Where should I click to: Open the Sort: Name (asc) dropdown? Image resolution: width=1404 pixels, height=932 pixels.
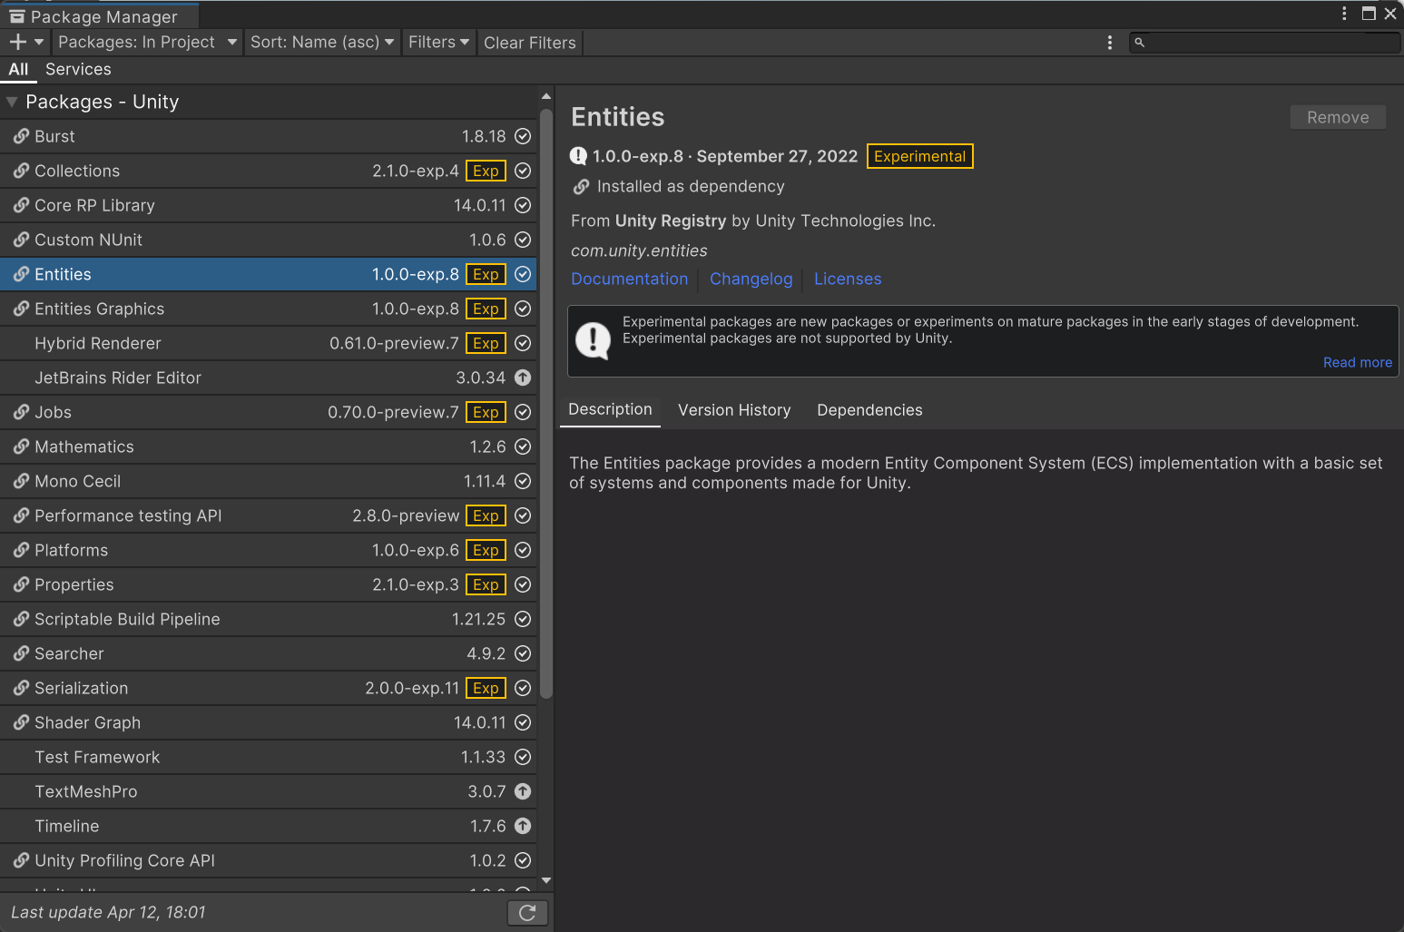(x=322, y=42)
